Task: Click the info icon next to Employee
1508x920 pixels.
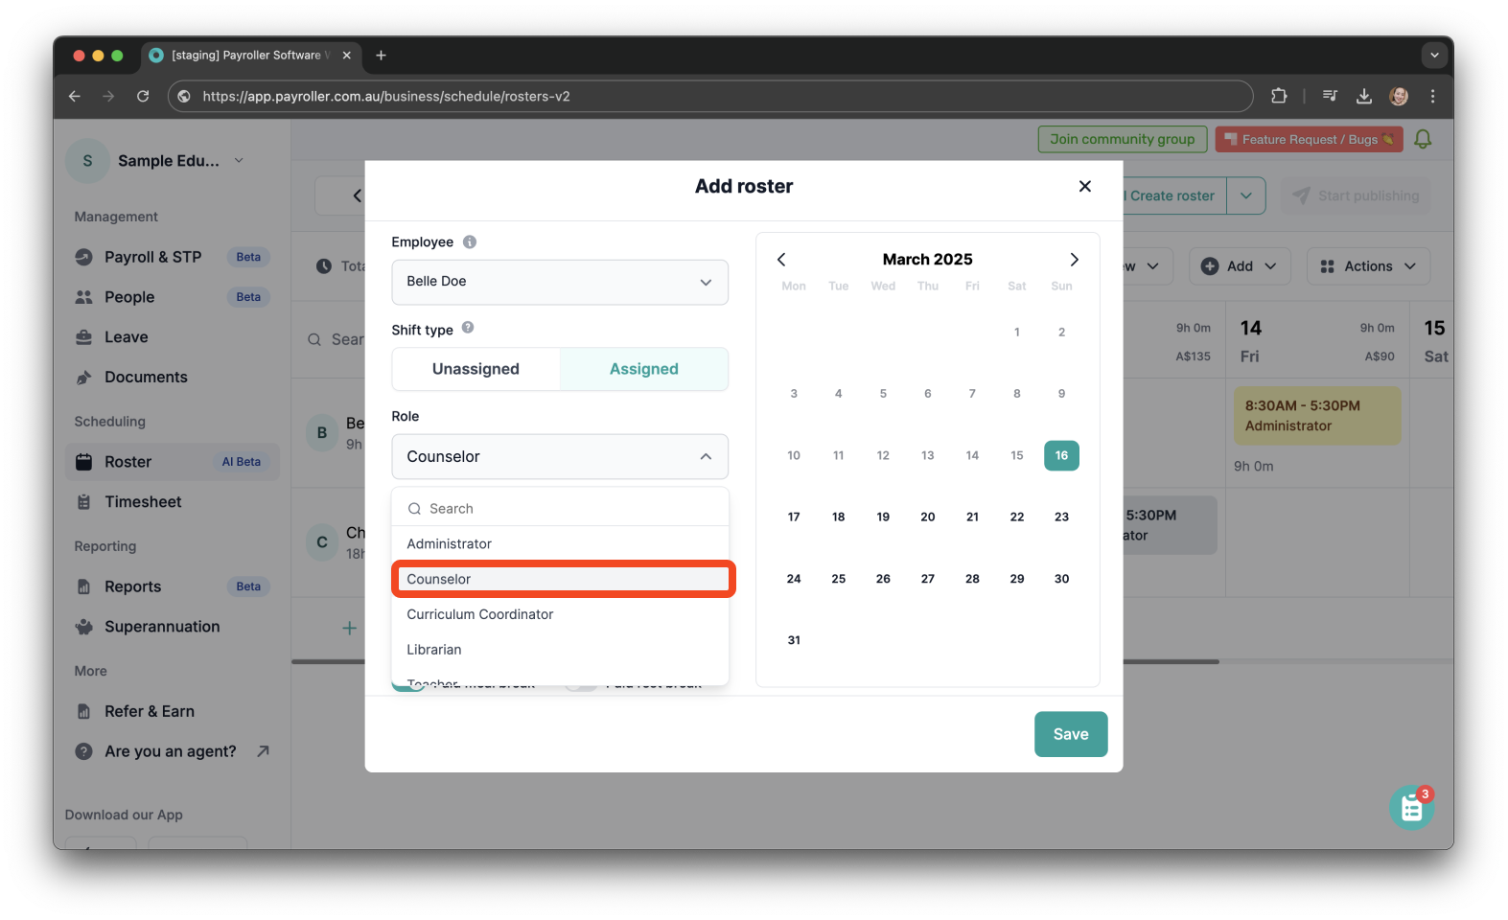Action: point(470,241)
